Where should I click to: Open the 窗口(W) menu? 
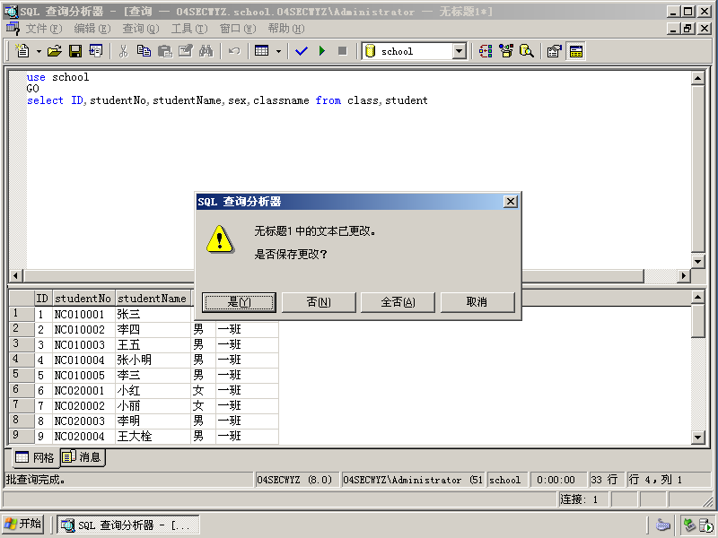point(238,29)
